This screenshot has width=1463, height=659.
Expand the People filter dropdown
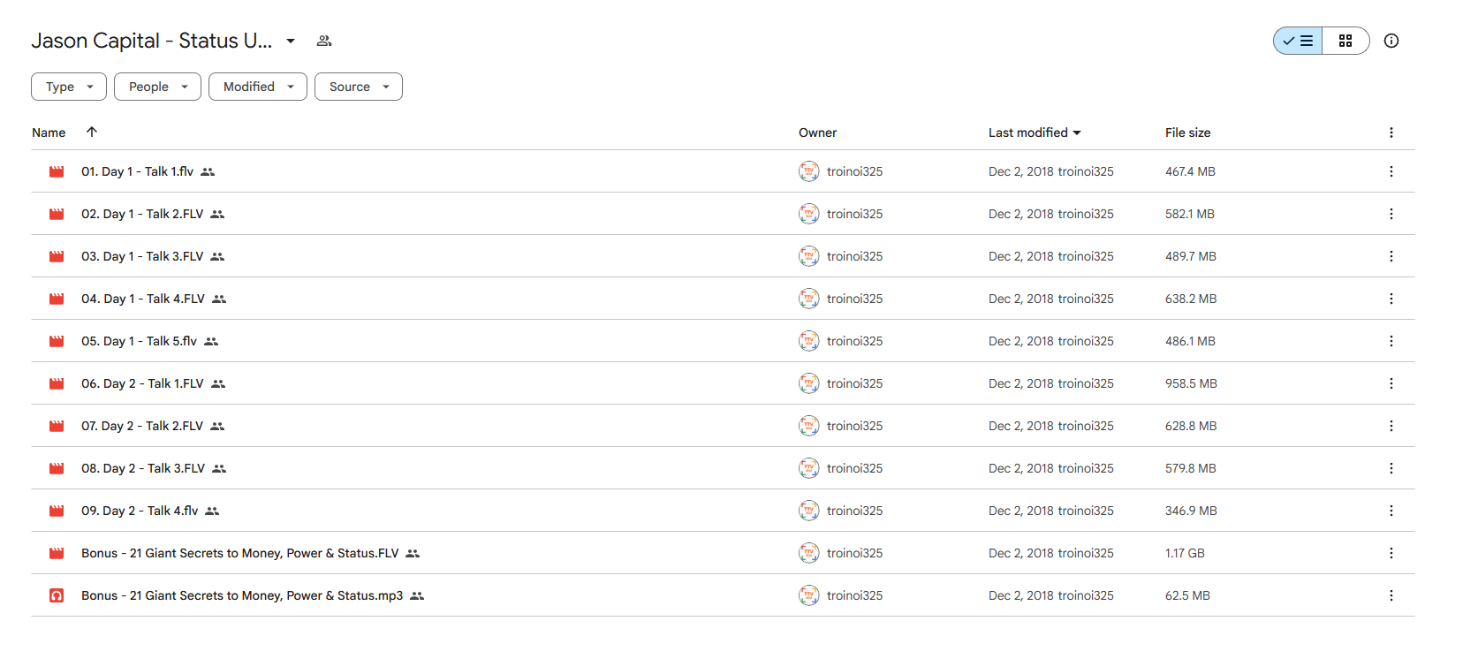pos(157,87)
